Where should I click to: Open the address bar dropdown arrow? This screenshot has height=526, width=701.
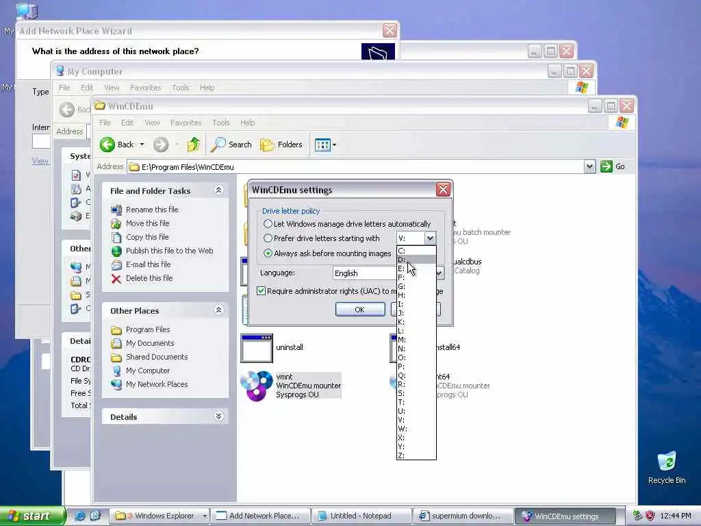coord(589,166)
